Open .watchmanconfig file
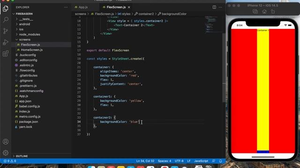Screen dimensions: 300x168 coord(31,91)
